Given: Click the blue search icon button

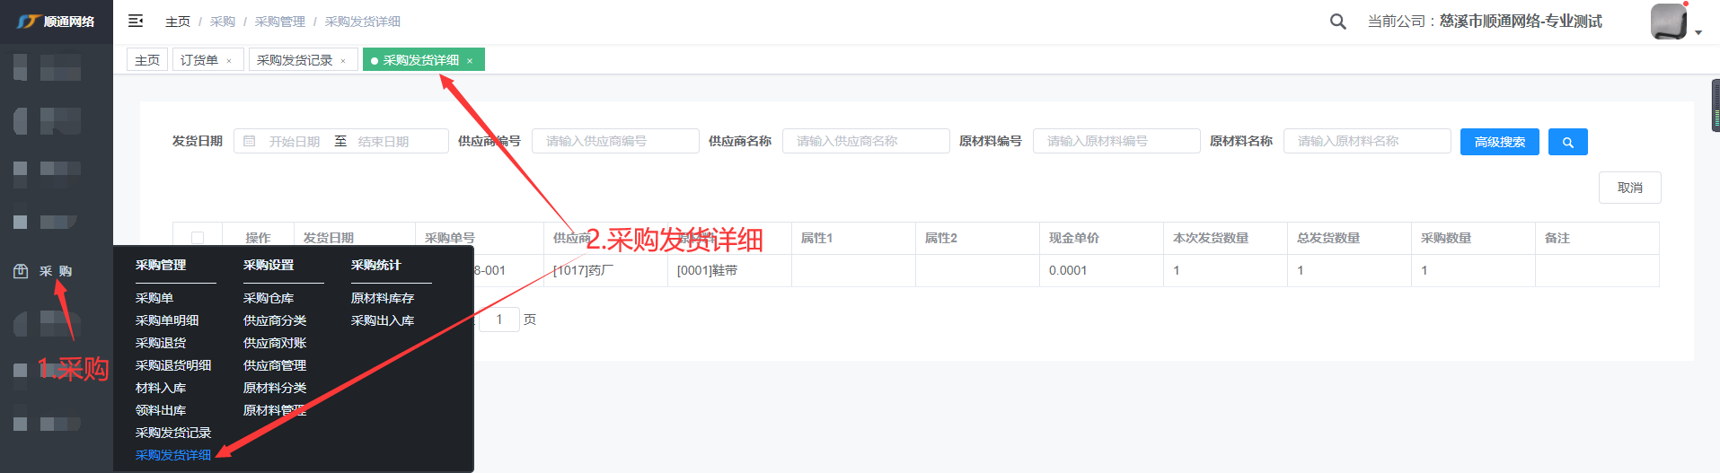Looking at the screenshot, I should point(1567,142).
